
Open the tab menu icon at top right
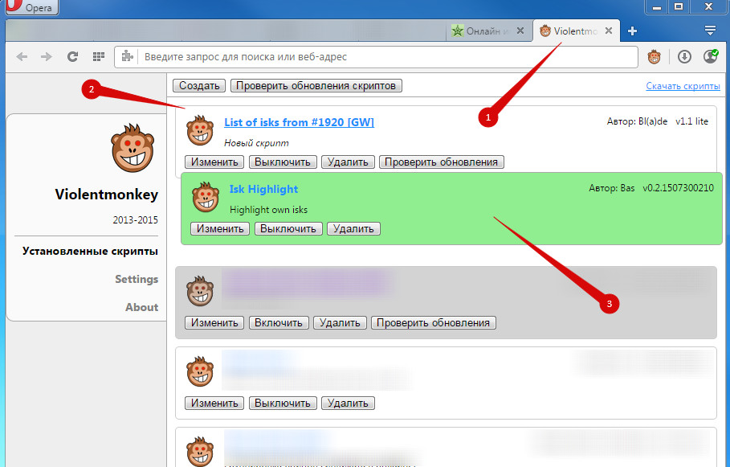pos(710,31)
